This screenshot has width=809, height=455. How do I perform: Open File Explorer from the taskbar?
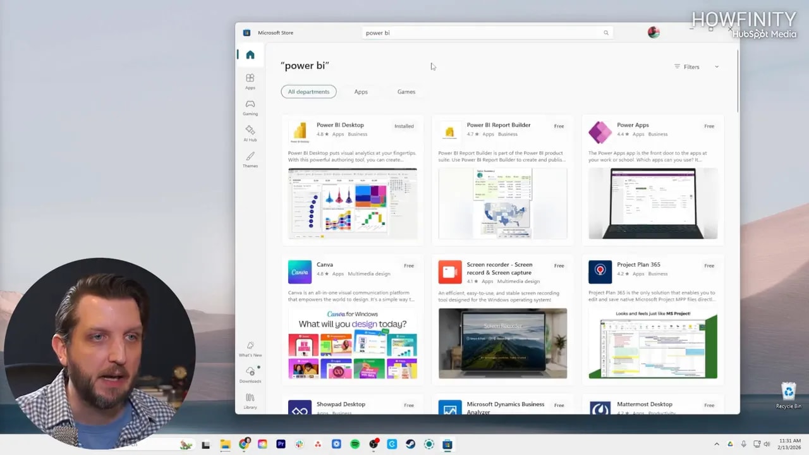pyautogui.click(x=225, y=444)
